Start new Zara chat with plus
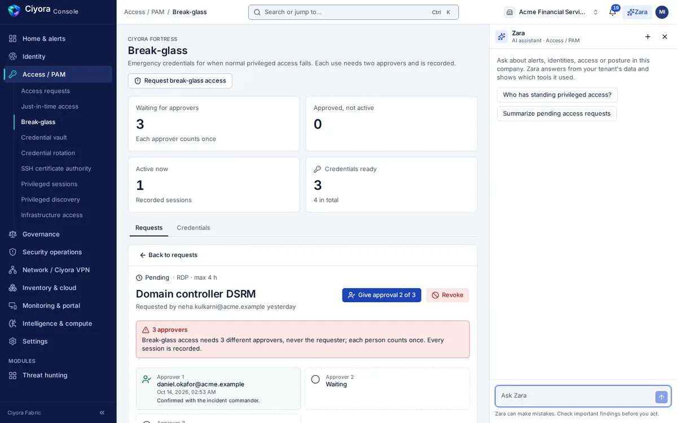Screen dimensions: 677x423 pos(648,37)
